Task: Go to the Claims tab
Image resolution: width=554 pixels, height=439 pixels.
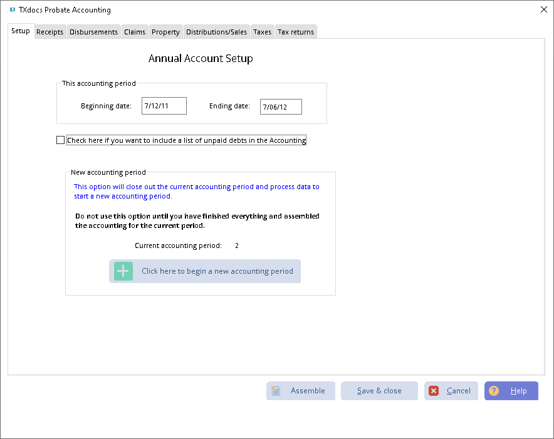Action: pyautogui.click(x=135, y=32)
